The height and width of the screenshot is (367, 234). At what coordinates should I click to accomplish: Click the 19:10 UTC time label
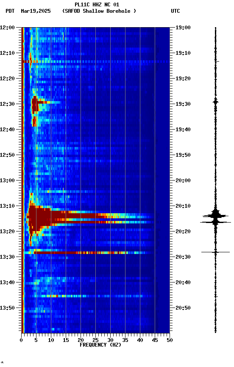coord(183,53)
